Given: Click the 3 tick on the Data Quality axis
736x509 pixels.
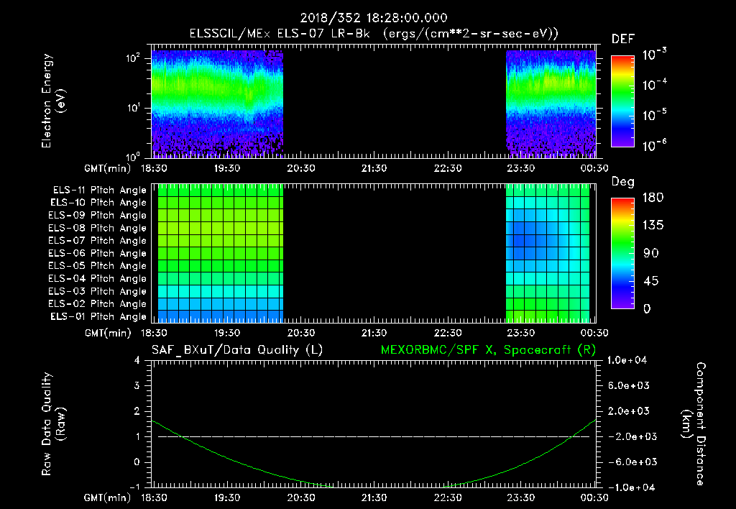Looking at the screenshot, I should pyautogui.click(x=137, y=385).
